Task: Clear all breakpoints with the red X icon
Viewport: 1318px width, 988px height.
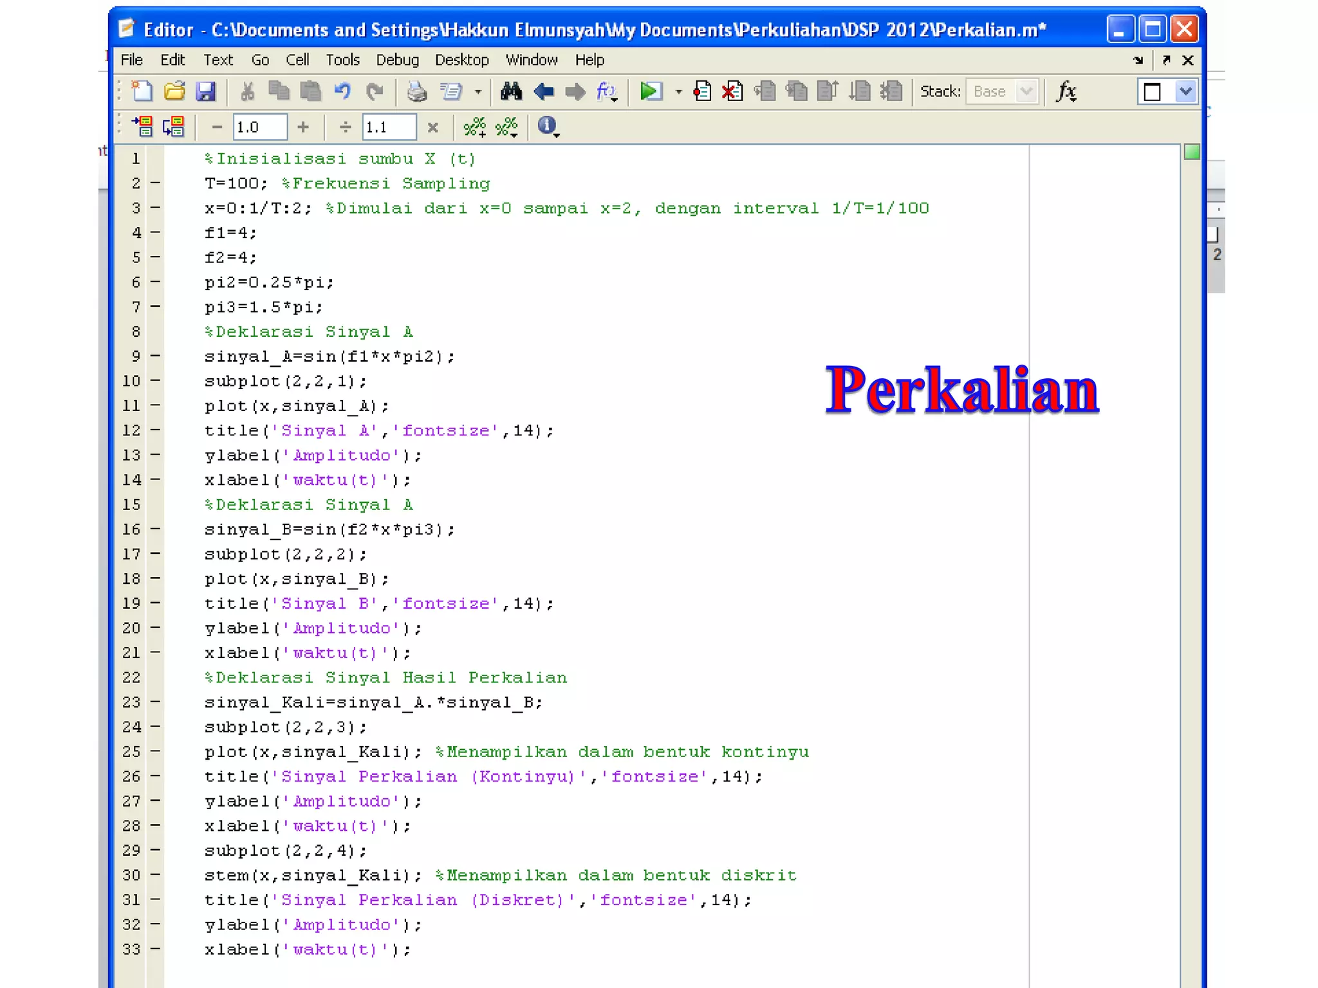Action: coord(732,91)
